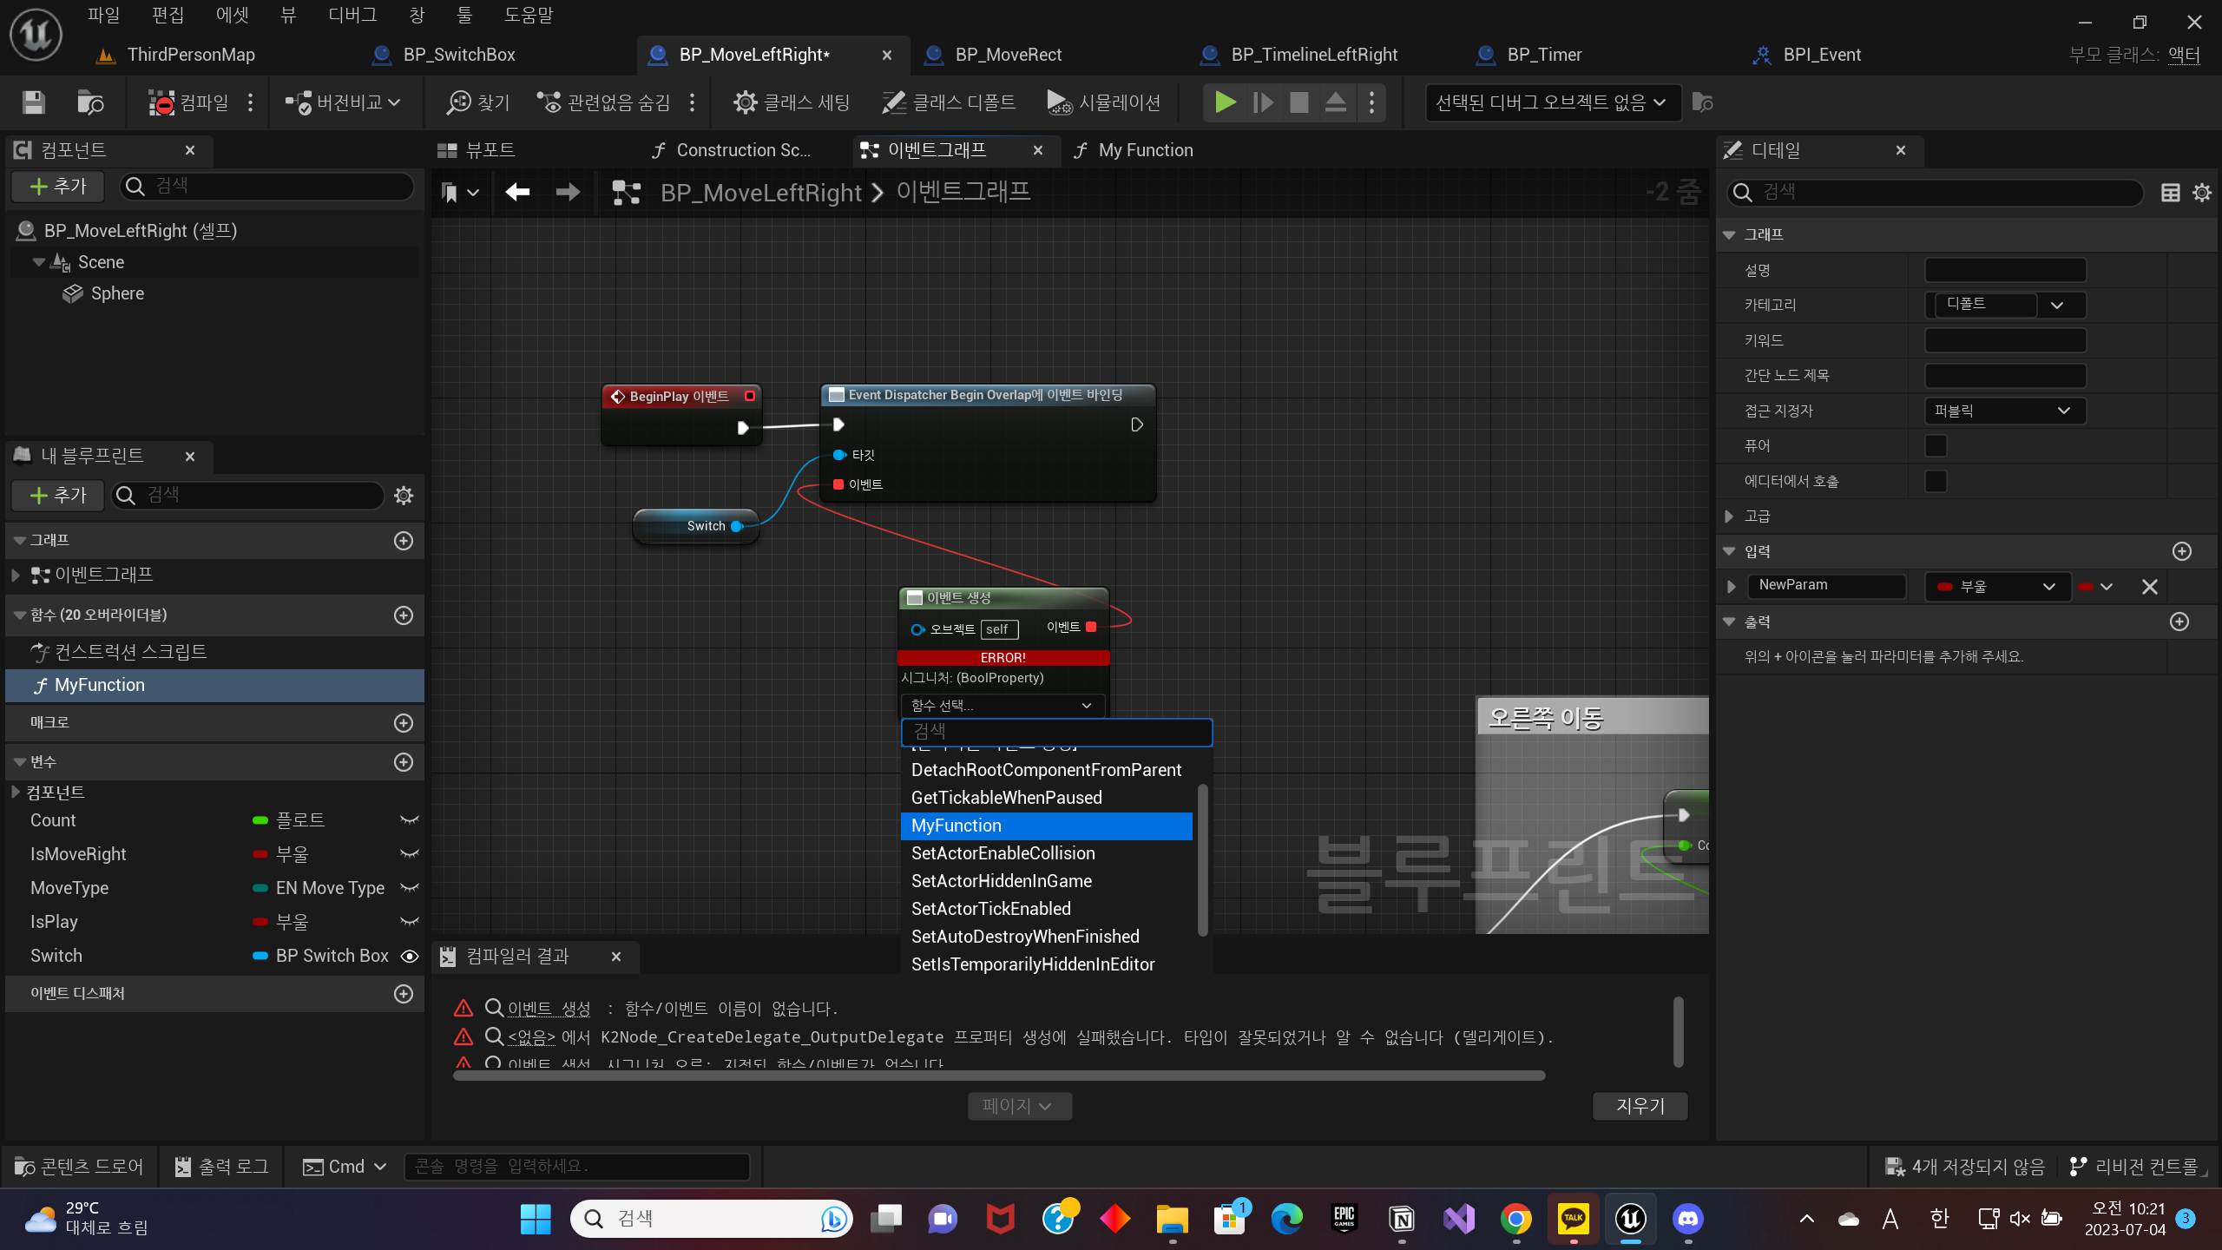This screenshot has height=1250, width=2222.
Task: Expand the 컴포넌트 variable group
Action: click(x=15, y=792)
